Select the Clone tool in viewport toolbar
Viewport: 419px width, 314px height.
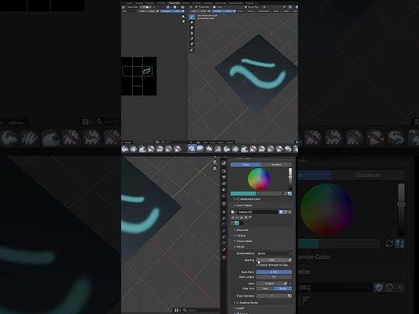click(x=192, y=33)
